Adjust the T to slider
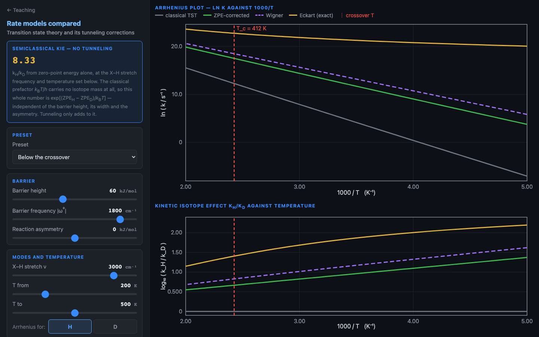The width and height of the screenshot is (539, 337). (x=74, y=313)
